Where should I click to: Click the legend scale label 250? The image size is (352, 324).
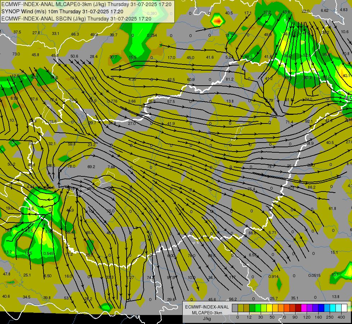click(x=330, y=317)
